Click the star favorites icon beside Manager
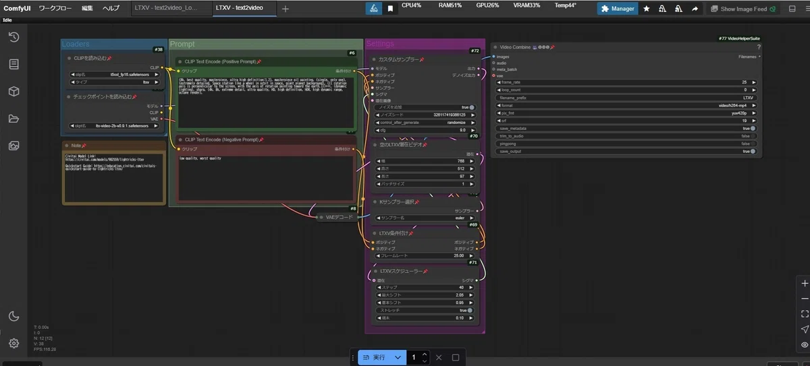 [647, 9]
